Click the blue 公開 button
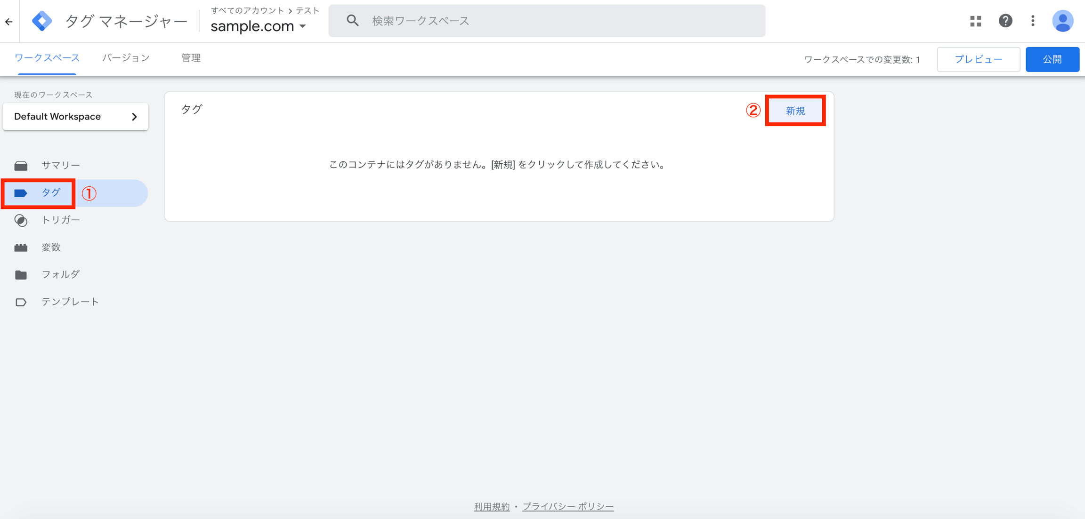This screenshot has height=519, width=1085. click(1052, 59)
